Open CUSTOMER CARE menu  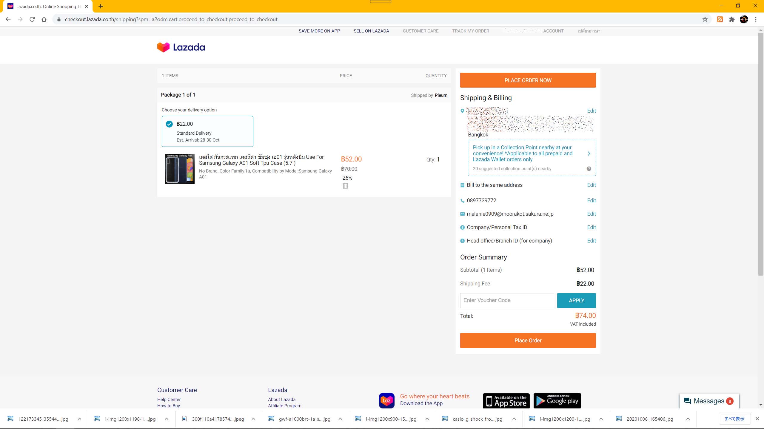pos(420,31)
